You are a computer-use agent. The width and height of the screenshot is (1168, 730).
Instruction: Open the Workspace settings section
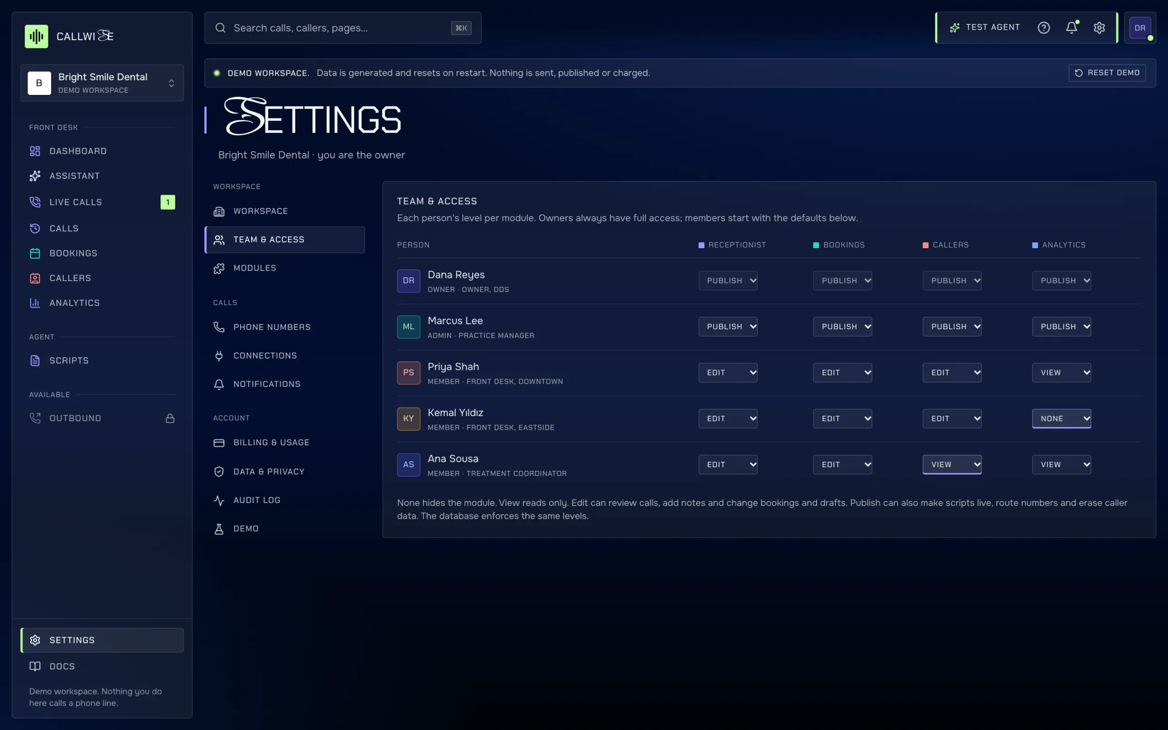[284, 211]
